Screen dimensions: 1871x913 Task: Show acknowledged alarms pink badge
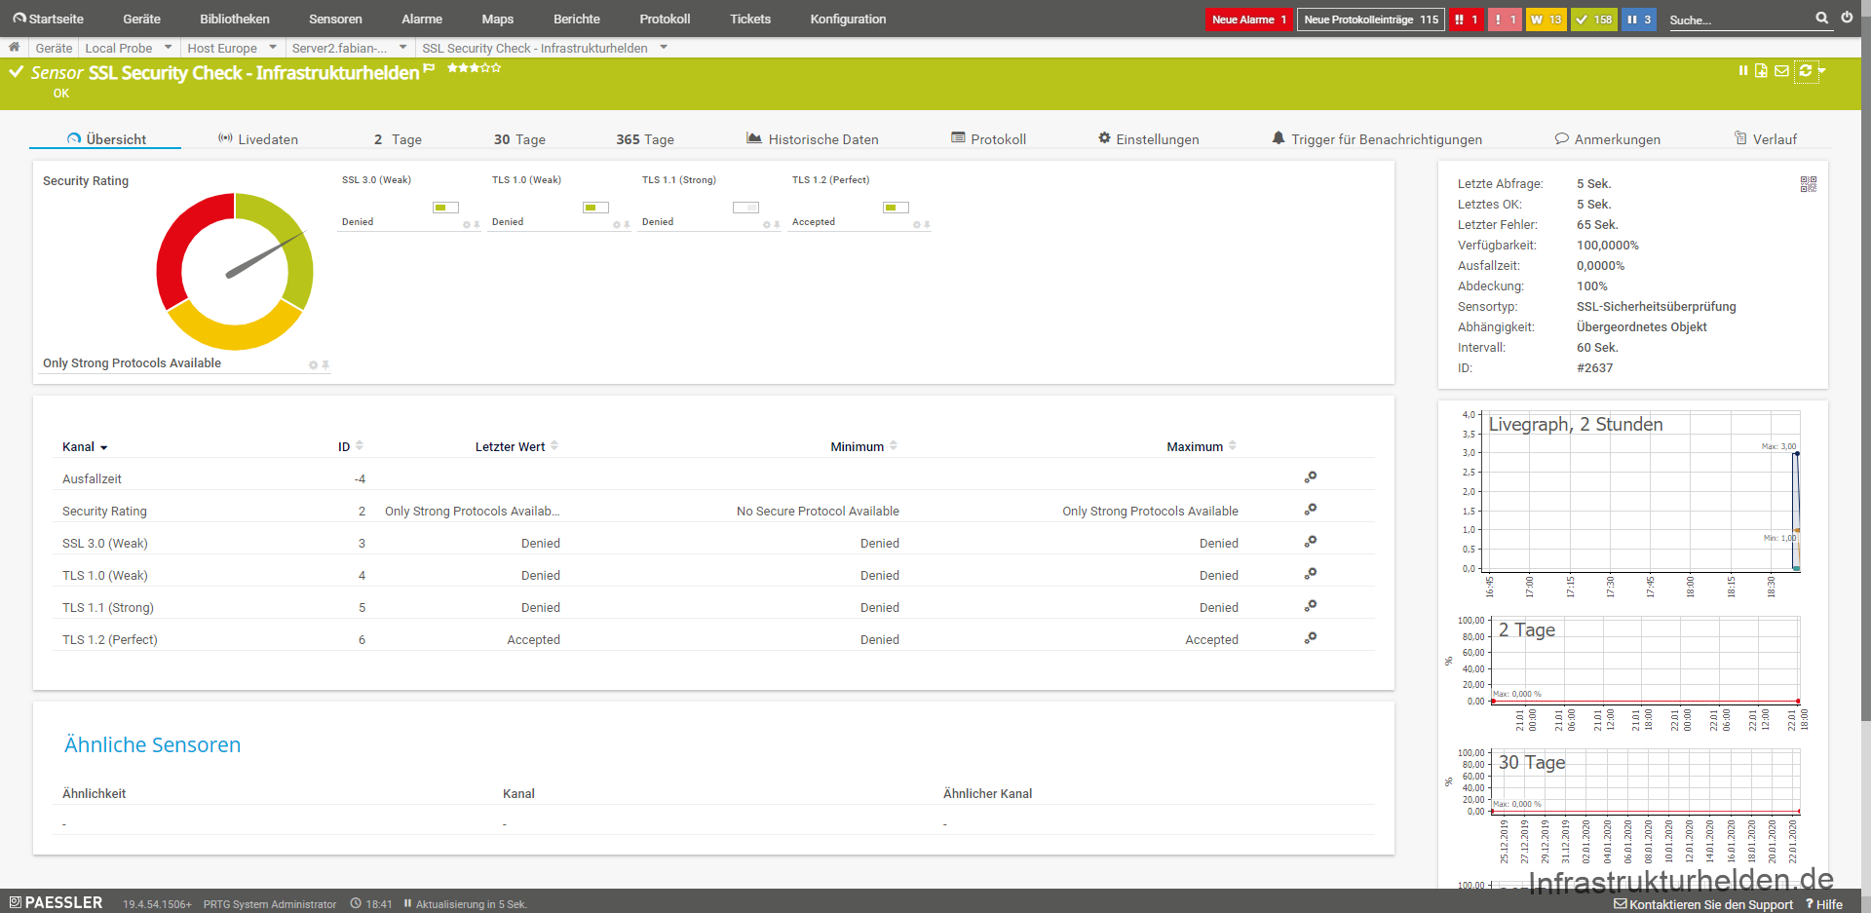click(1505, 19)
